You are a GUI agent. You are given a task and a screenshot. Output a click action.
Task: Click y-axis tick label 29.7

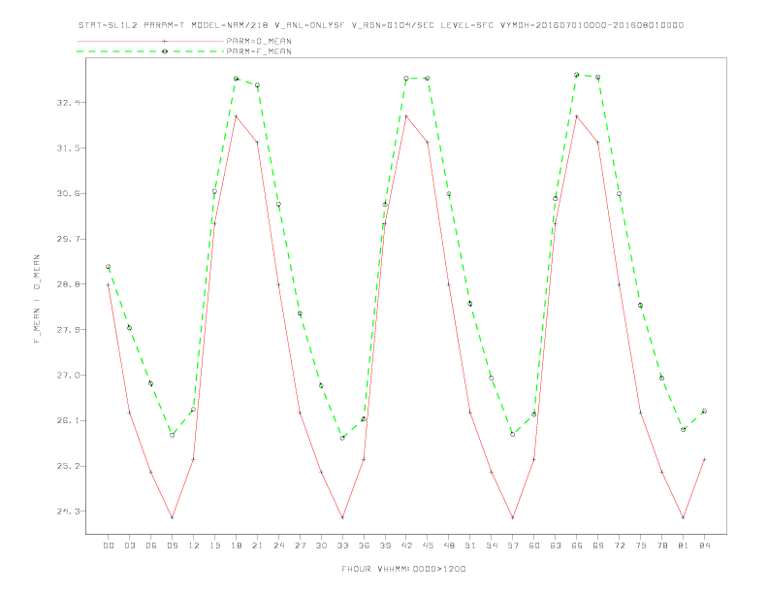pos(67,239)
